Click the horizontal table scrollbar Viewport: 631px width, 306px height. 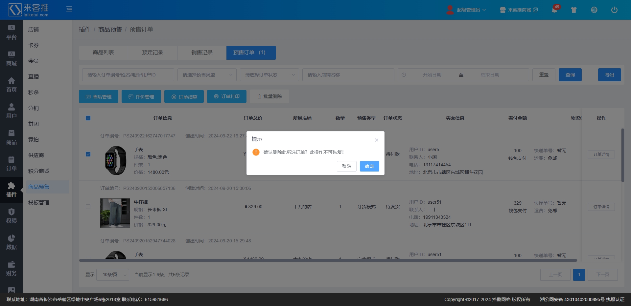click(328, 260)
